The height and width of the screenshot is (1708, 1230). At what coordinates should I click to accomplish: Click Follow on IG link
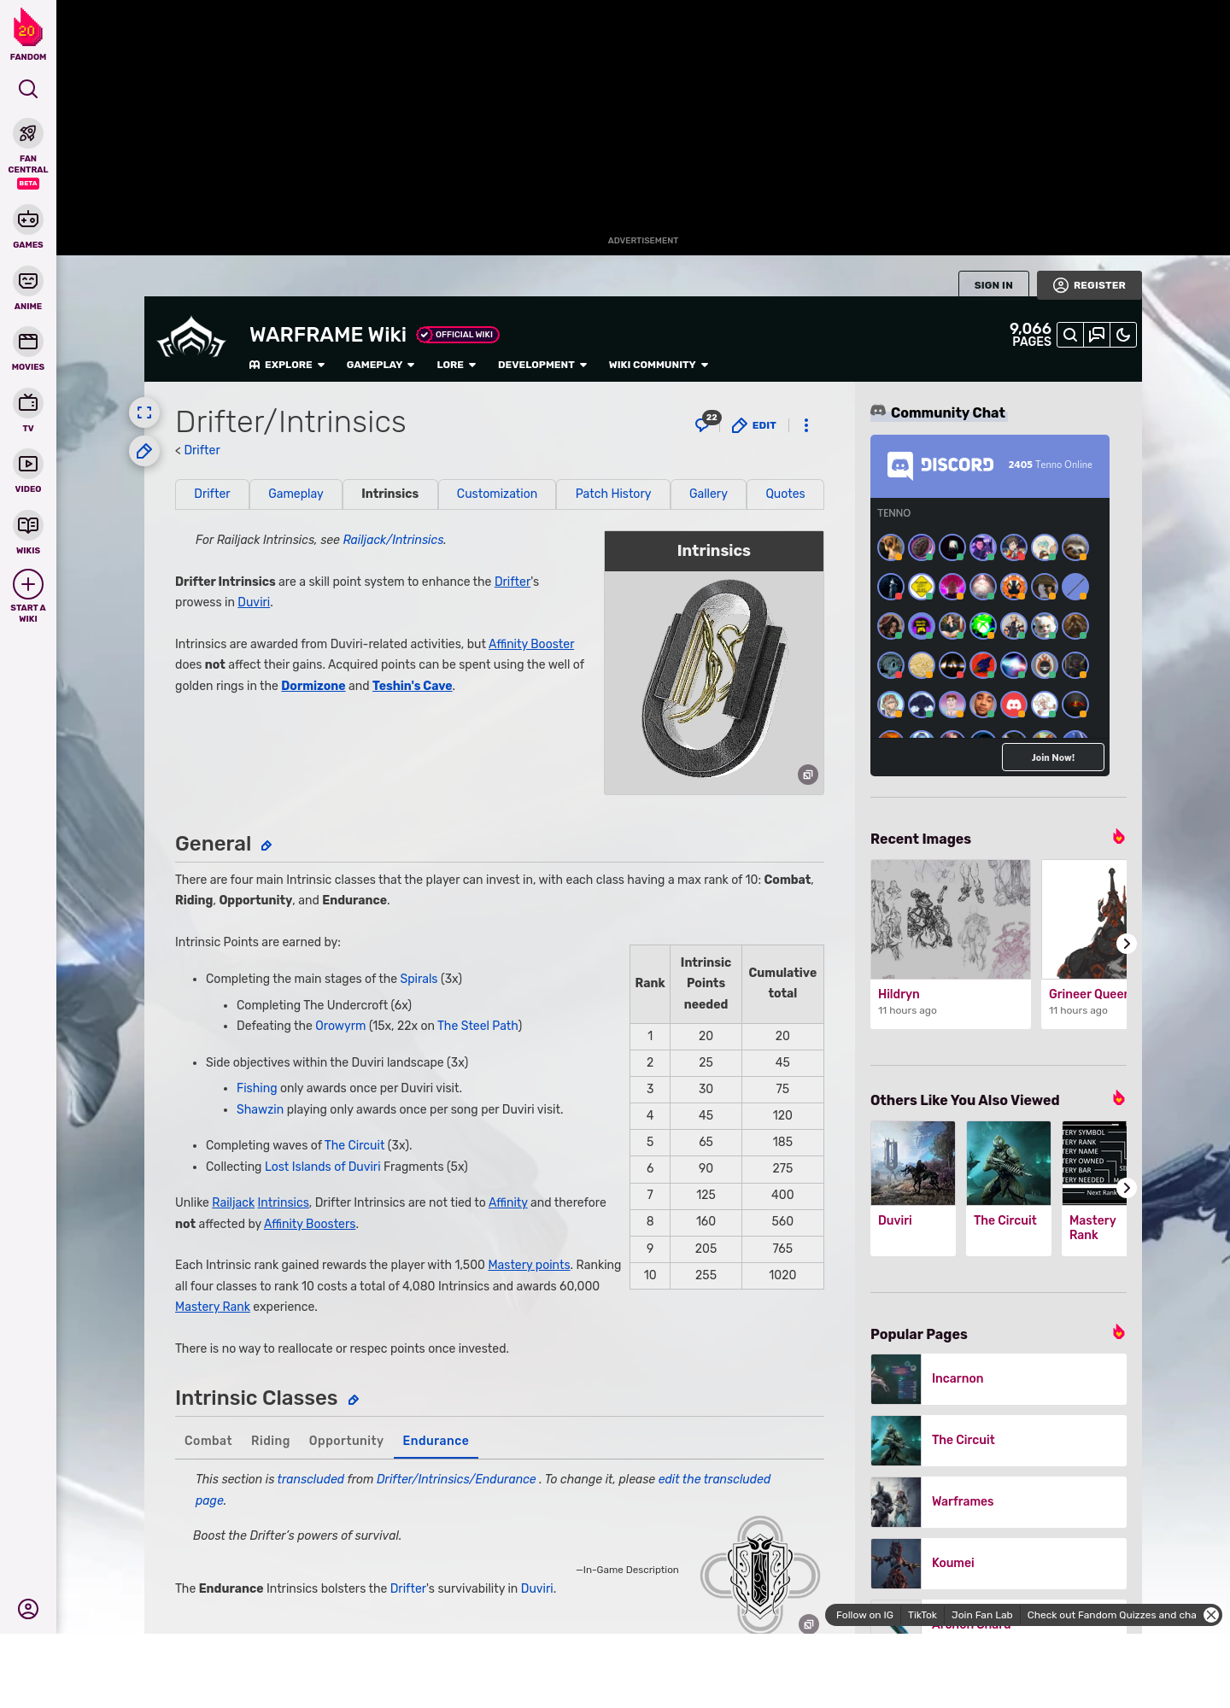click(864, 1615)
